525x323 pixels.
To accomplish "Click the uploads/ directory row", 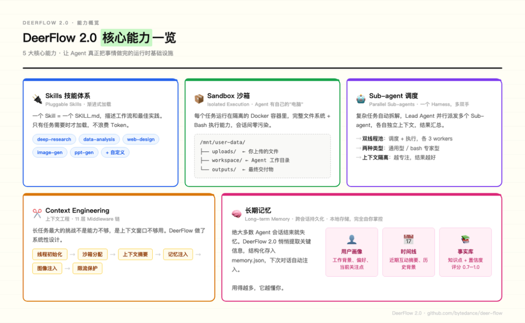I will [x=239, y=151].
